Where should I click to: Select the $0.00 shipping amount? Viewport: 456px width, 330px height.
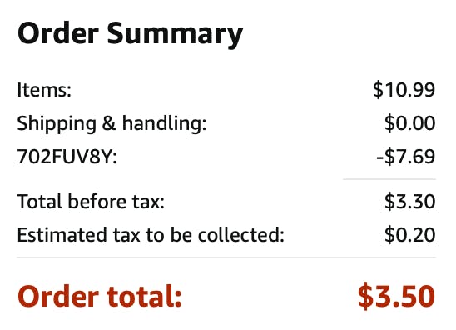[409, 123]
